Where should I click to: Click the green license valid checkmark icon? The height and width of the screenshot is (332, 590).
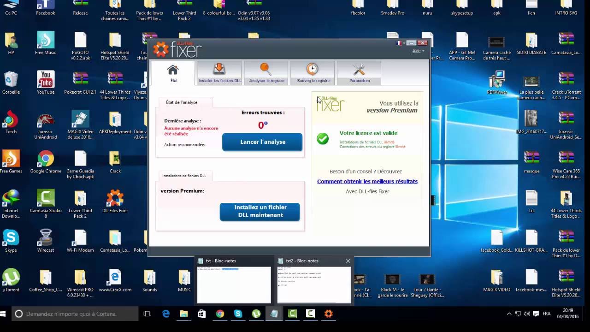tap(323, 138)
